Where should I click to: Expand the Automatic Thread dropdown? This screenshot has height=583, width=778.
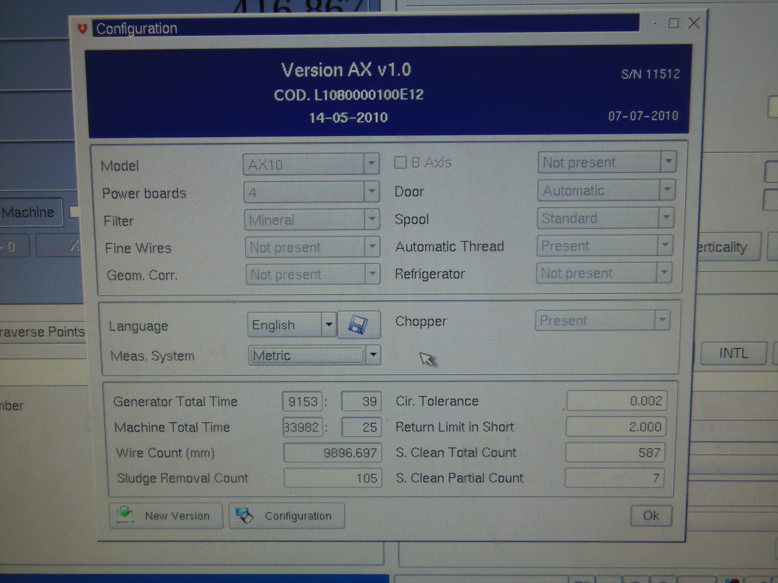coord(605,245)
